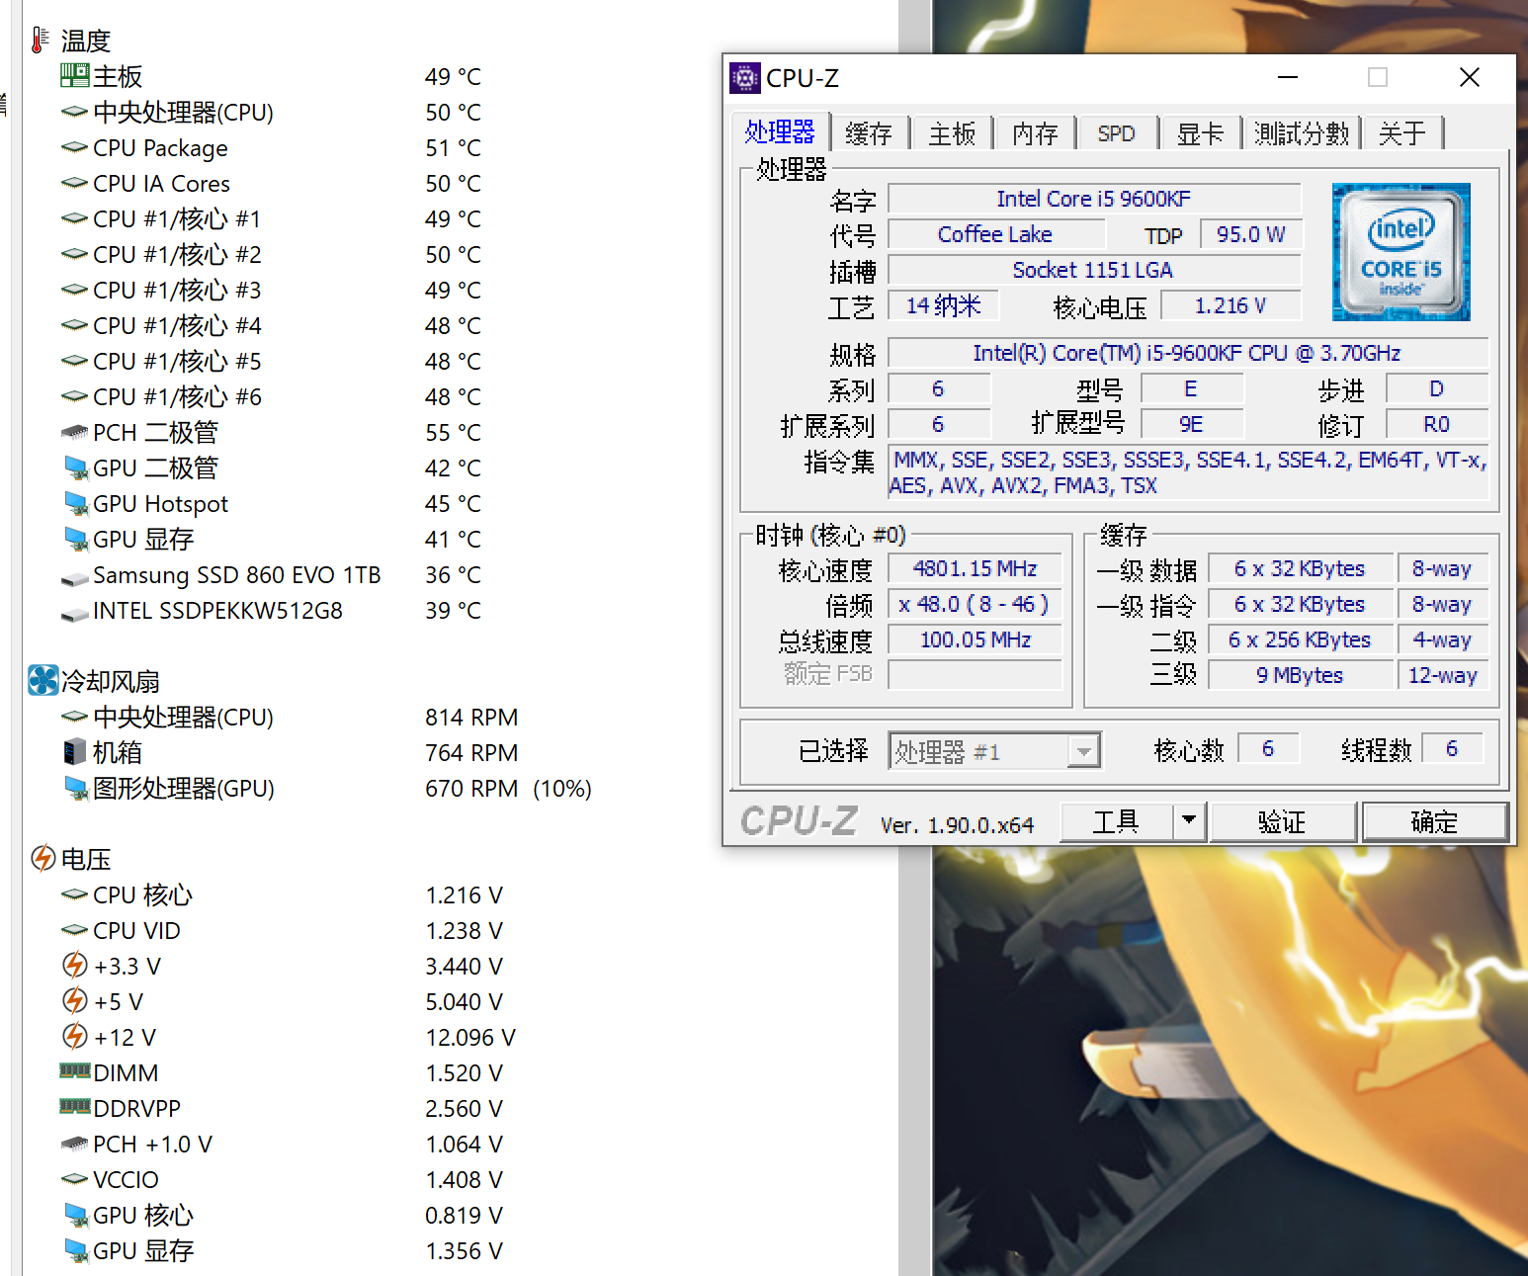Click the 指令集 instruction set field
Viewport: 1528px width, 1276px height.
point(1186,471)
